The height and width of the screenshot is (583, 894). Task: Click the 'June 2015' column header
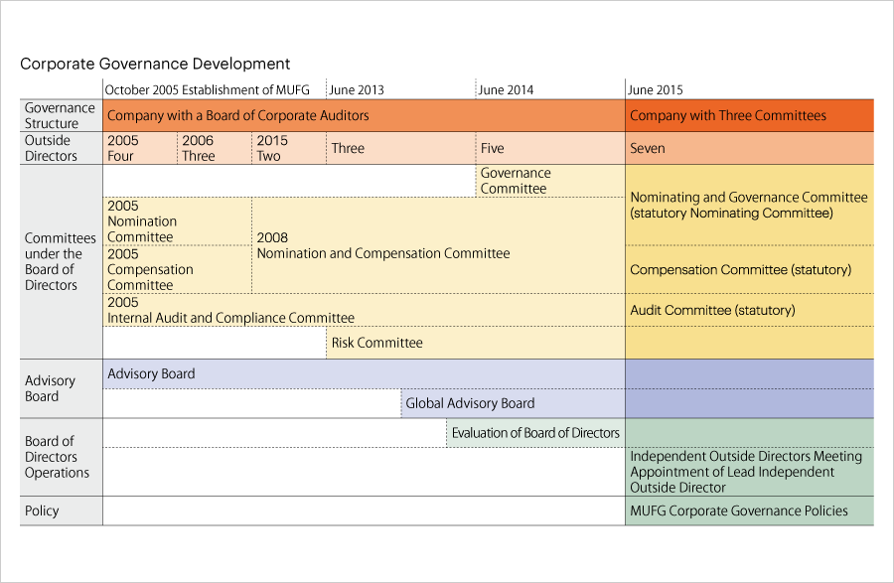(x=656, y=90)
